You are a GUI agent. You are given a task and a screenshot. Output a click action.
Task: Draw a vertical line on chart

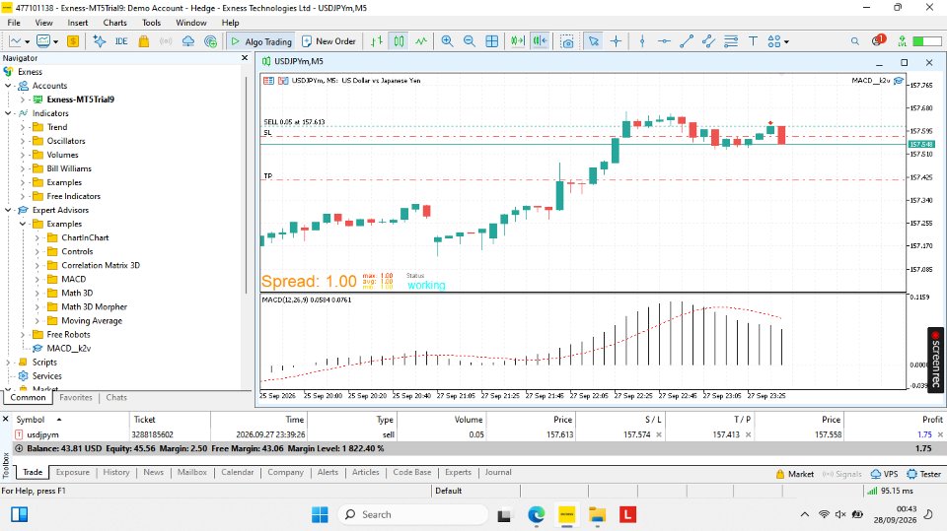pos(642,41)
